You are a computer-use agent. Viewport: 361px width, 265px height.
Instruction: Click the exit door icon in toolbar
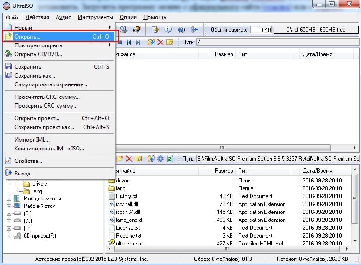coord(194,30)
